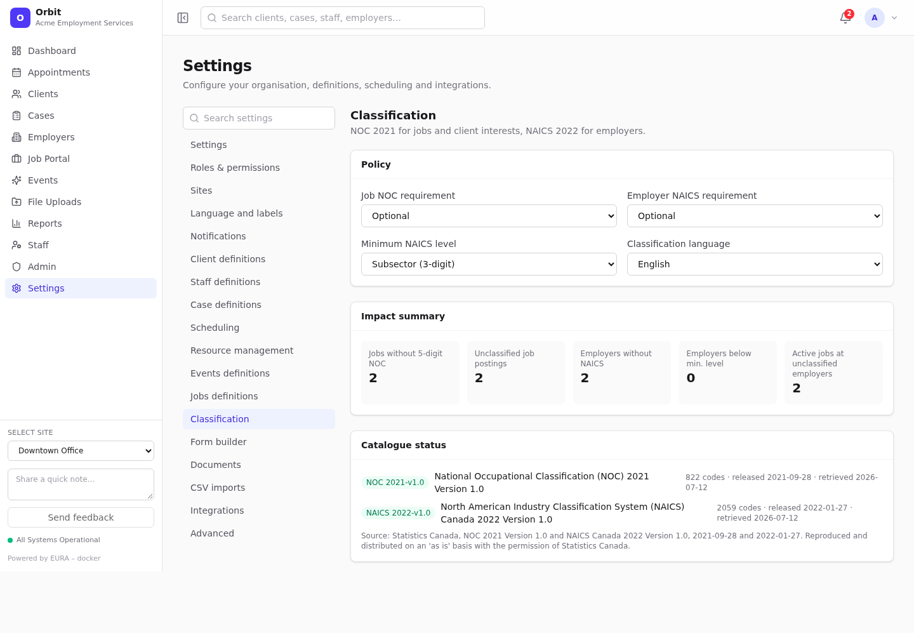The width and height of the screenshot is (914, 633).
Task: Click the Clients people icon
Action: [x=17, y=94]
